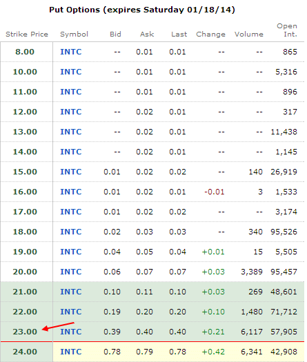Open INTC symbol for 24.00 strike
This screenshot has width=307, height=362.
70,352
